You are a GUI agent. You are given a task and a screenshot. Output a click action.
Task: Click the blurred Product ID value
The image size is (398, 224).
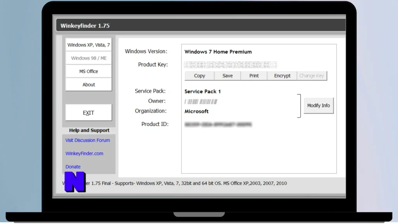pyautogui.click(x=218, y=124)
